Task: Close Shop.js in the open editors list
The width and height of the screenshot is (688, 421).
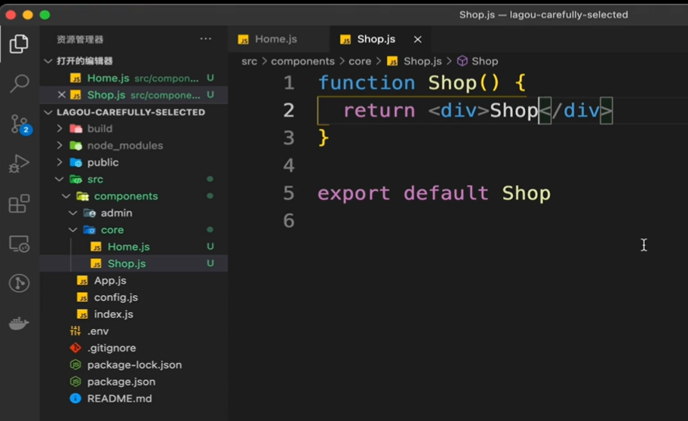Action: pyautogui.click(x=61, y=95)
